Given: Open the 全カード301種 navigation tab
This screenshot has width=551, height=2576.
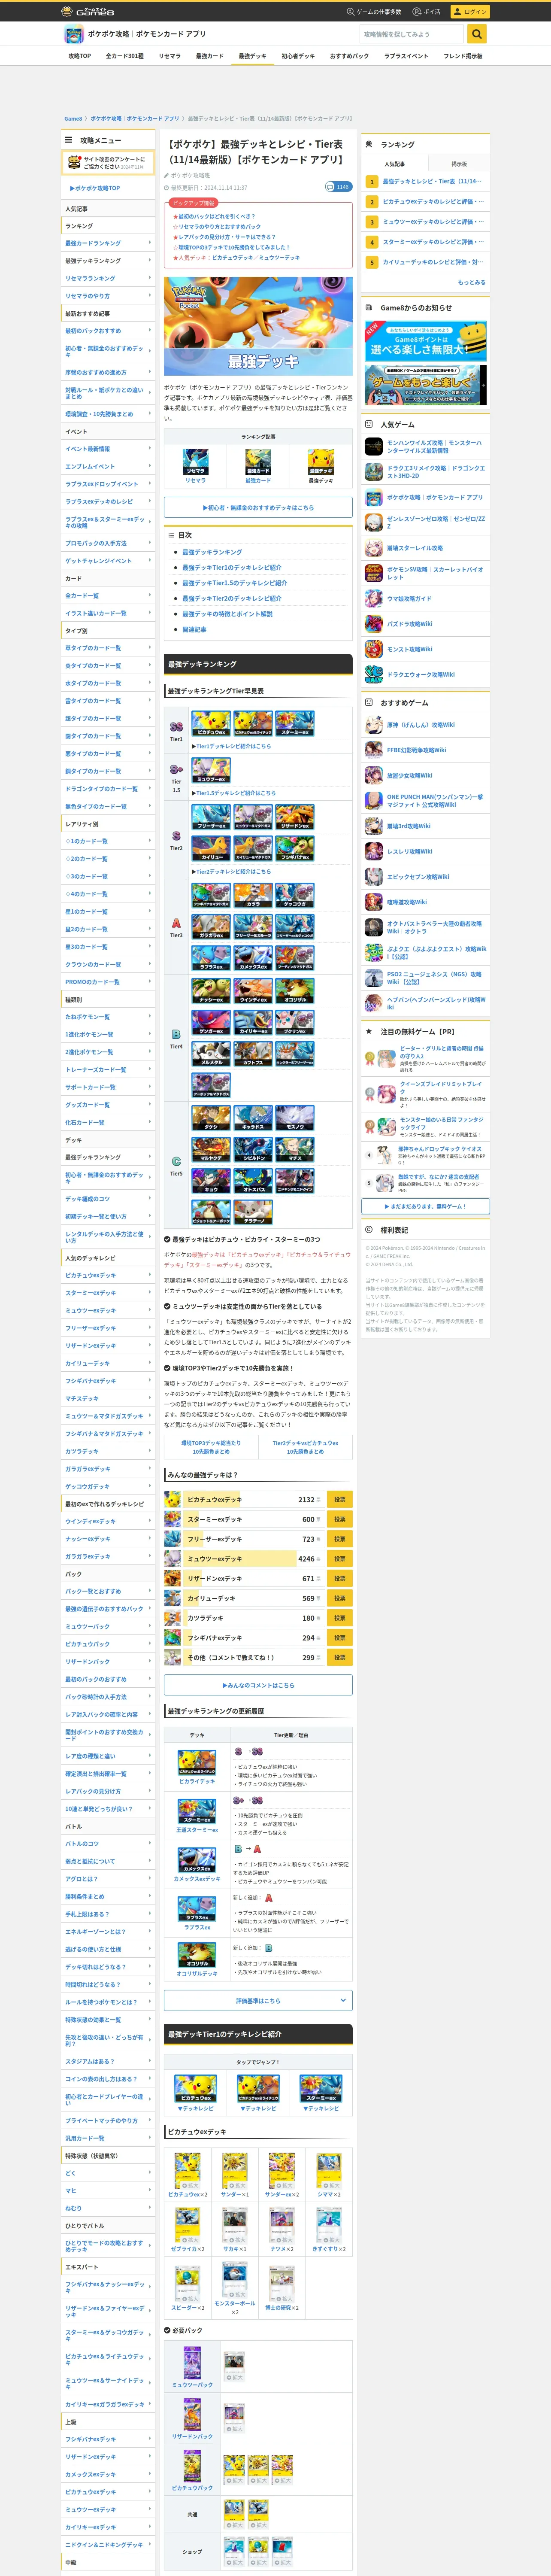Looking at the screenshot, I should [x=125, y=56].
